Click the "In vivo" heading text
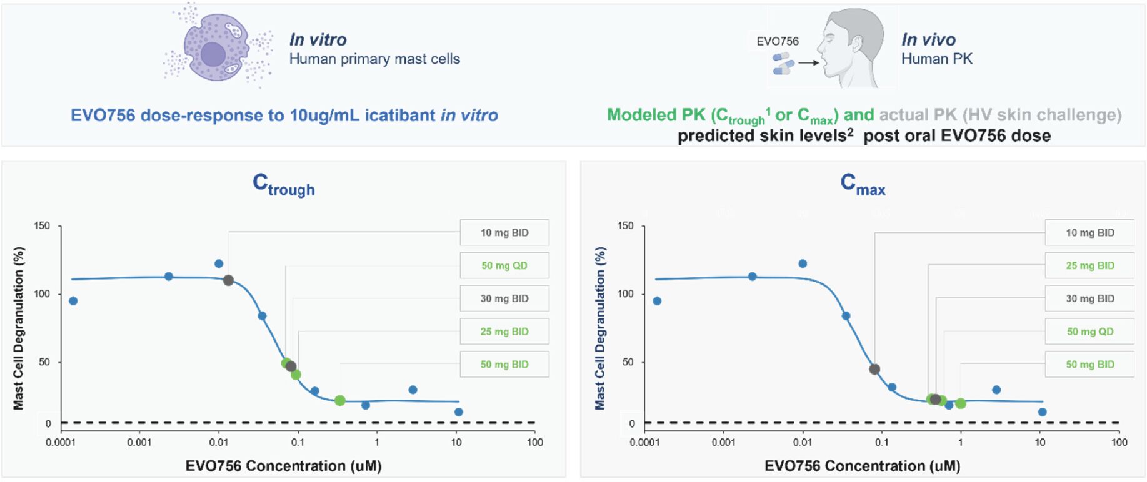 coord(928,40)
